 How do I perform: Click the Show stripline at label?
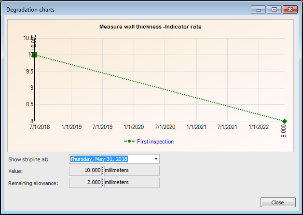(x=28, y=159)
